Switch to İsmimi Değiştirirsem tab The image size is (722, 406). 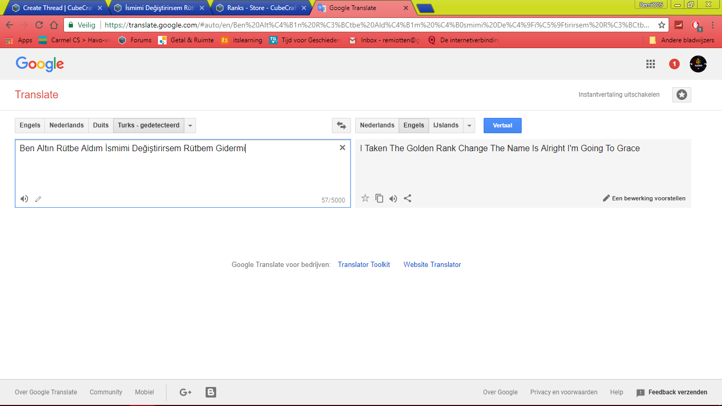159,8
